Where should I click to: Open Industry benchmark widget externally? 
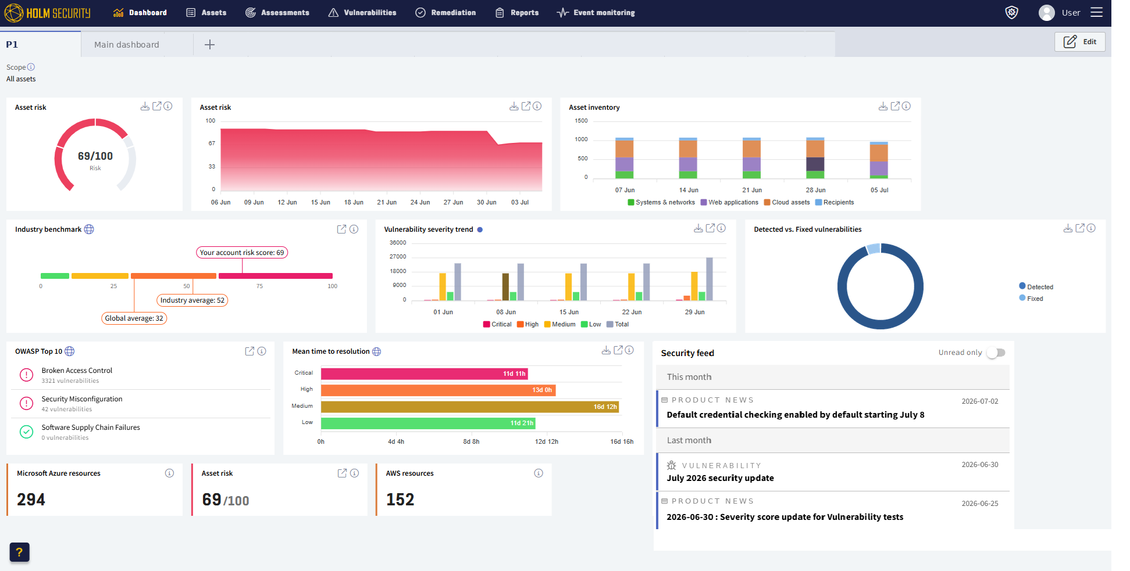(342, 229)
